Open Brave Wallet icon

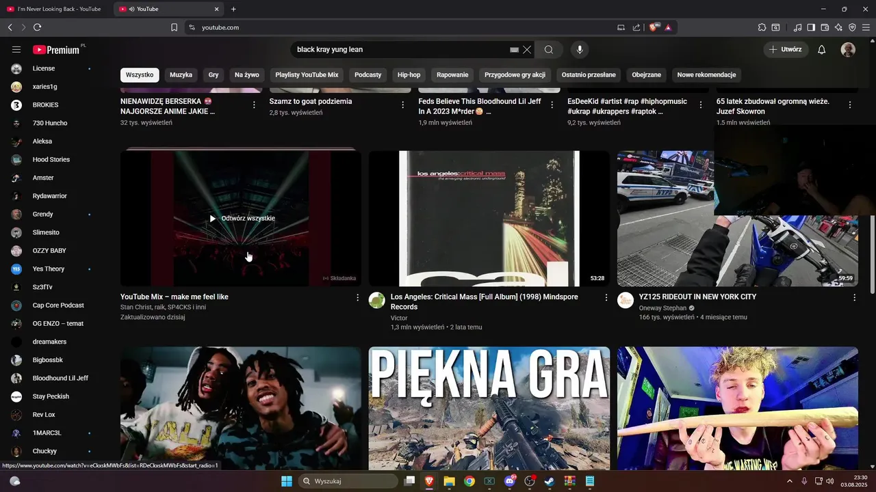pyautogui.click(x=825, y=27)
